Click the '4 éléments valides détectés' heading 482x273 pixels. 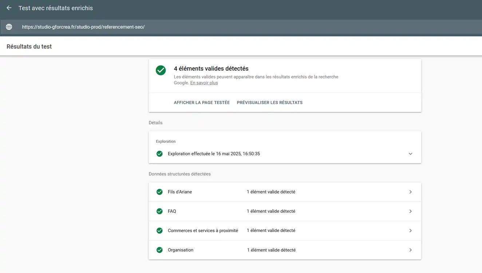(x=211, y=69)
